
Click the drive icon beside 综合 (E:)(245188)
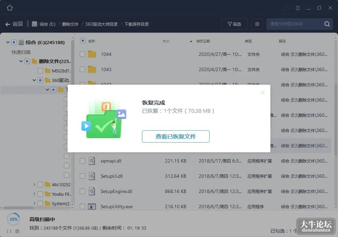point(21,42)
